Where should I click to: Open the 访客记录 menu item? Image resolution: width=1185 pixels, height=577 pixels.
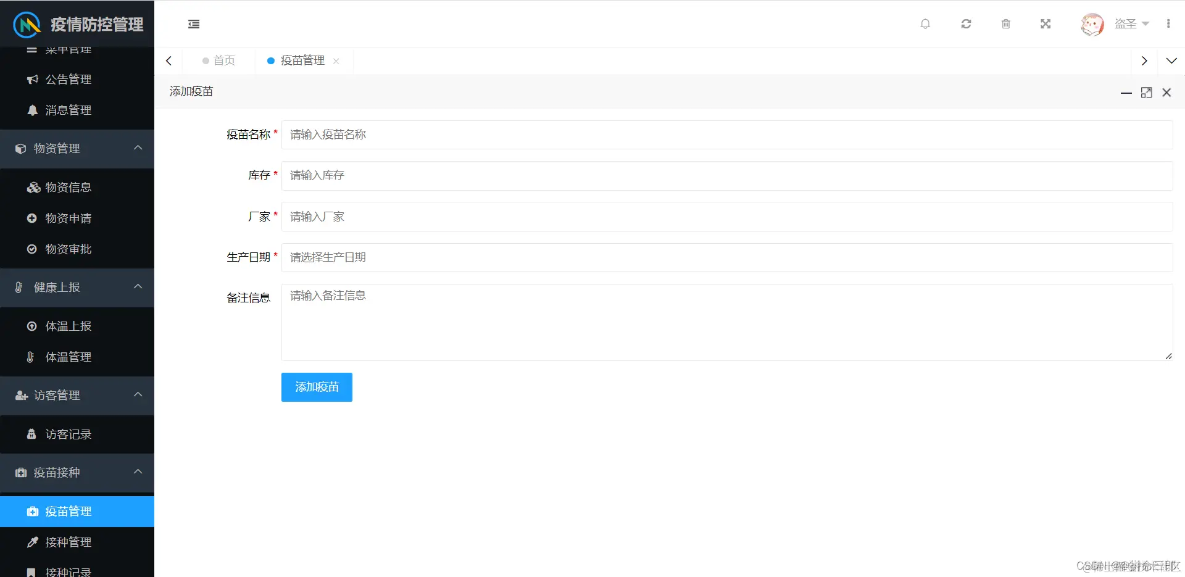77,434
